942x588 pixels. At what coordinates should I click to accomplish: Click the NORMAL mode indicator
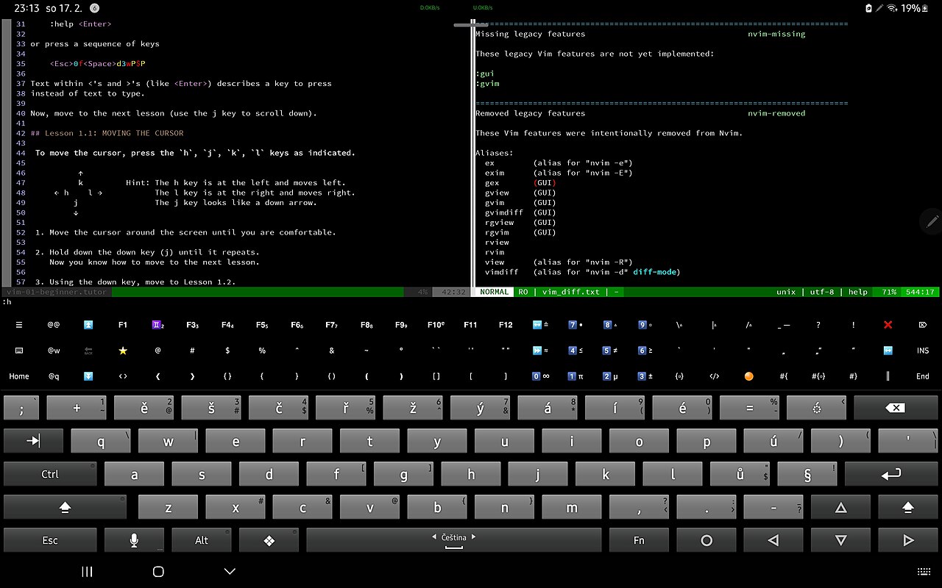(x=494, y=292)
